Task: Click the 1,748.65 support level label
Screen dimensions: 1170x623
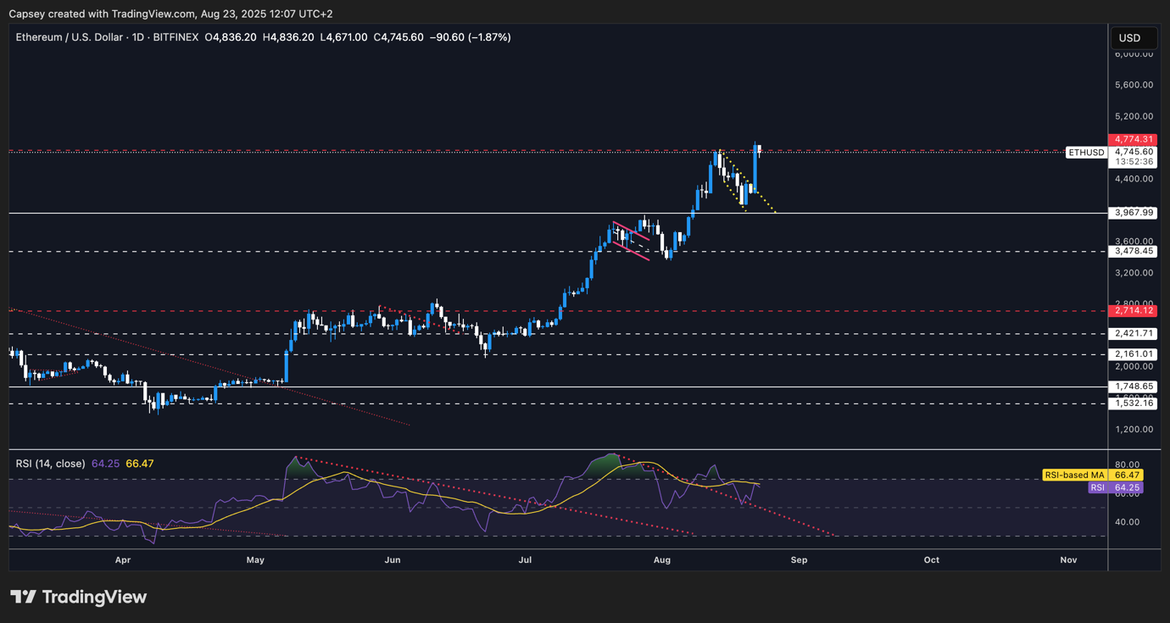Action: (1133, 387)
